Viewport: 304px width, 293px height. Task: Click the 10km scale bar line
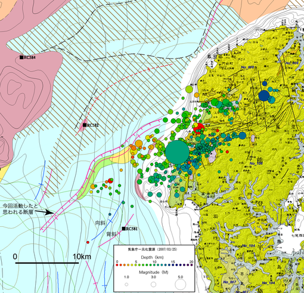click(x=47, y=263)
